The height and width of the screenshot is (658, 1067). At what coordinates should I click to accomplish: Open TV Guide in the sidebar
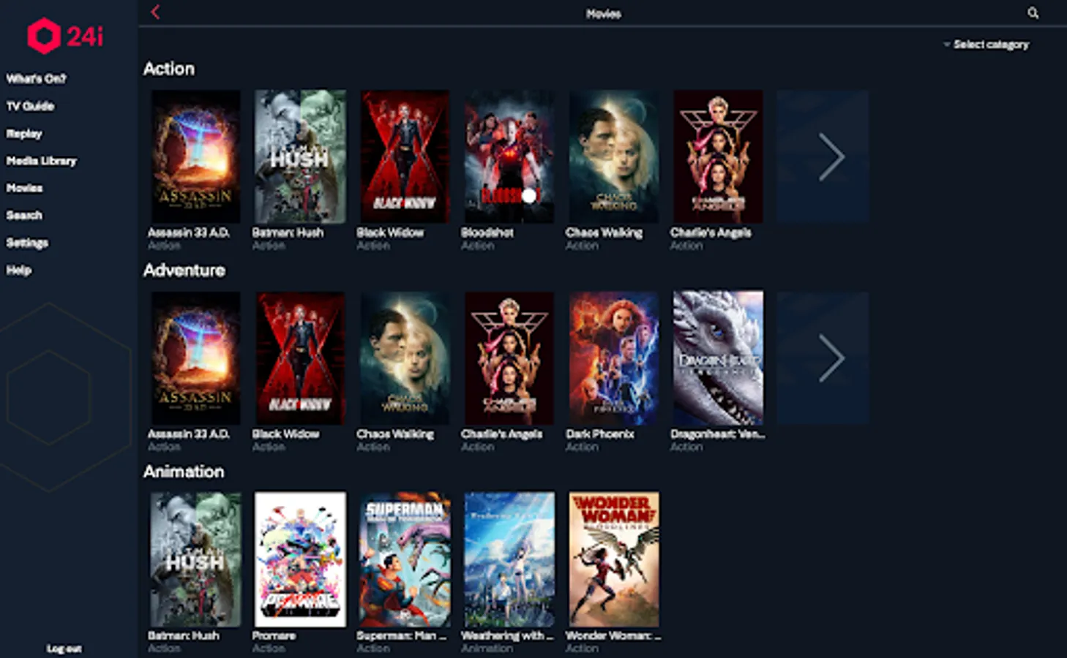point(30,106)
